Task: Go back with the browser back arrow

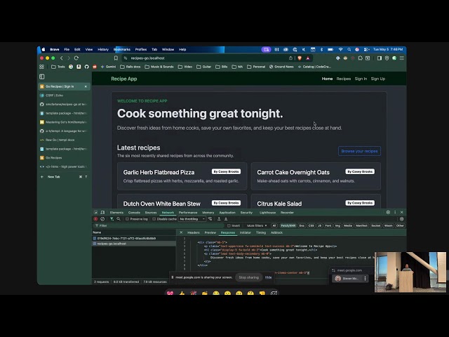Action: pyautogui.click(x=61, y=58)
